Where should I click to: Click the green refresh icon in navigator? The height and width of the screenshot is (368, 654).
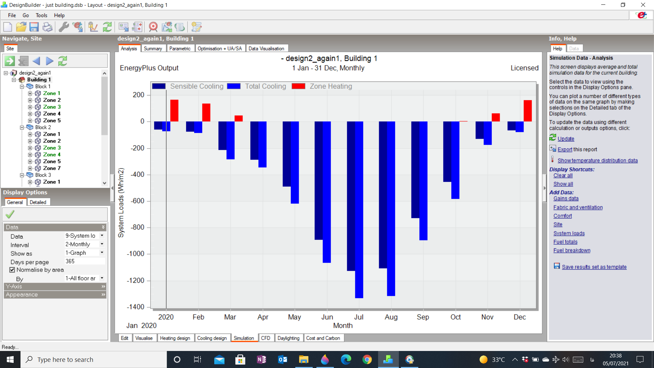pos(63,61)
